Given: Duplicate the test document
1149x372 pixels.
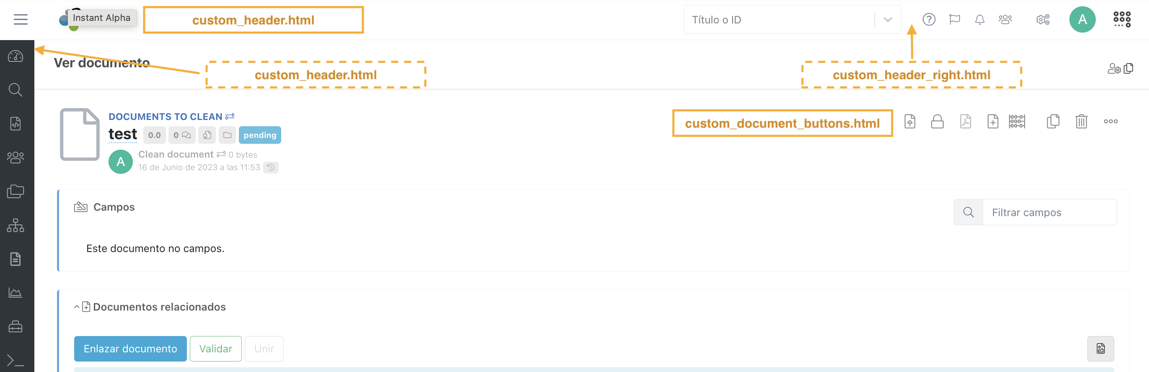Looking at the screenshot, I should 1053,122.
